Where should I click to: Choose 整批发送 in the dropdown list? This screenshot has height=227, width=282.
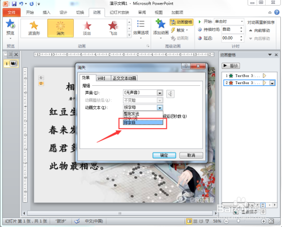tap(143, 114)
